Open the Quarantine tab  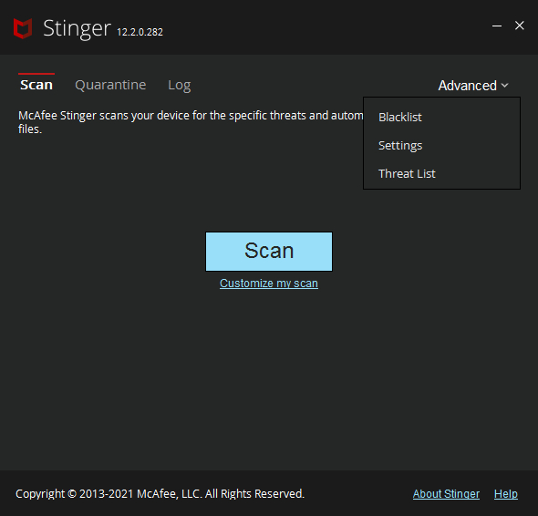pyautogui.click(x=110, y=85)
